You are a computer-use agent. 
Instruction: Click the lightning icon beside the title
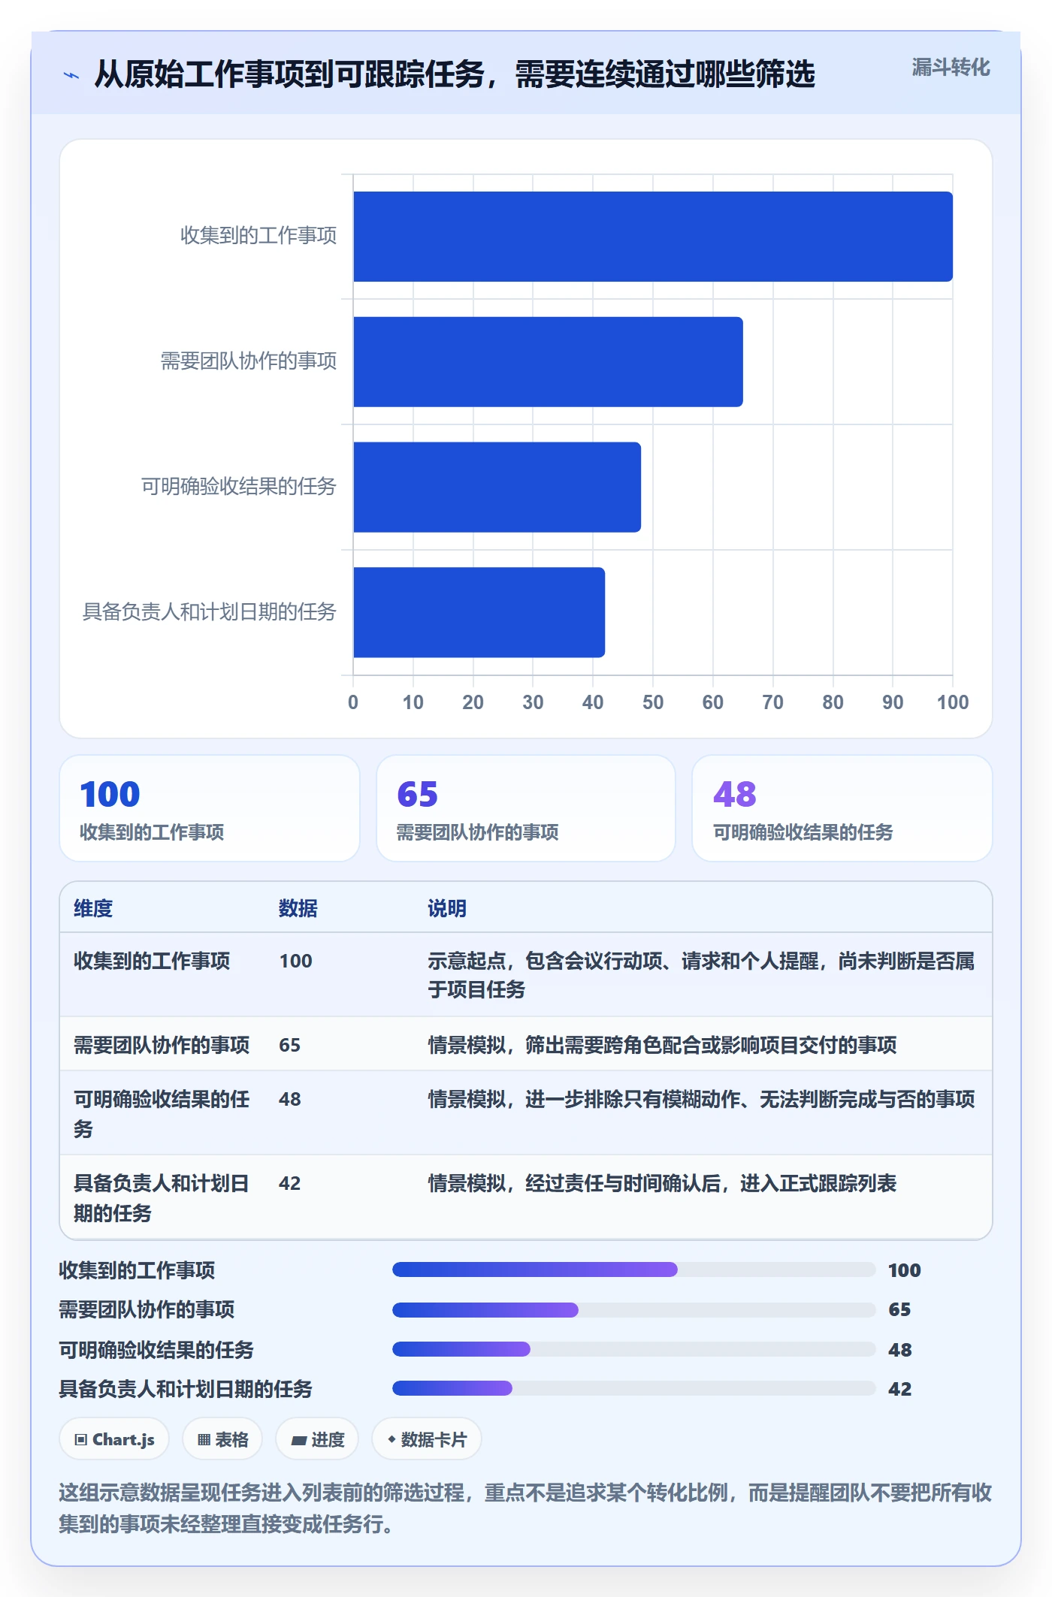pyautogui.click(x=71, y=75)
